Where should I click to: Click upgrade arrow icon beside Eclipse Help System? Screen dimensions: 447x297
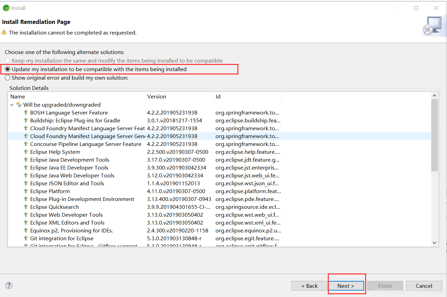(26, 152)
